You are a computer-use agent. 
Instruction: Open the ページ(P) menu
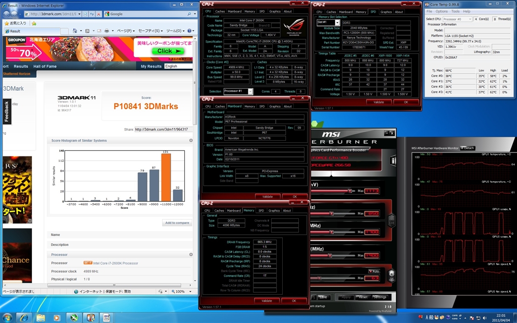coord(126,31)
